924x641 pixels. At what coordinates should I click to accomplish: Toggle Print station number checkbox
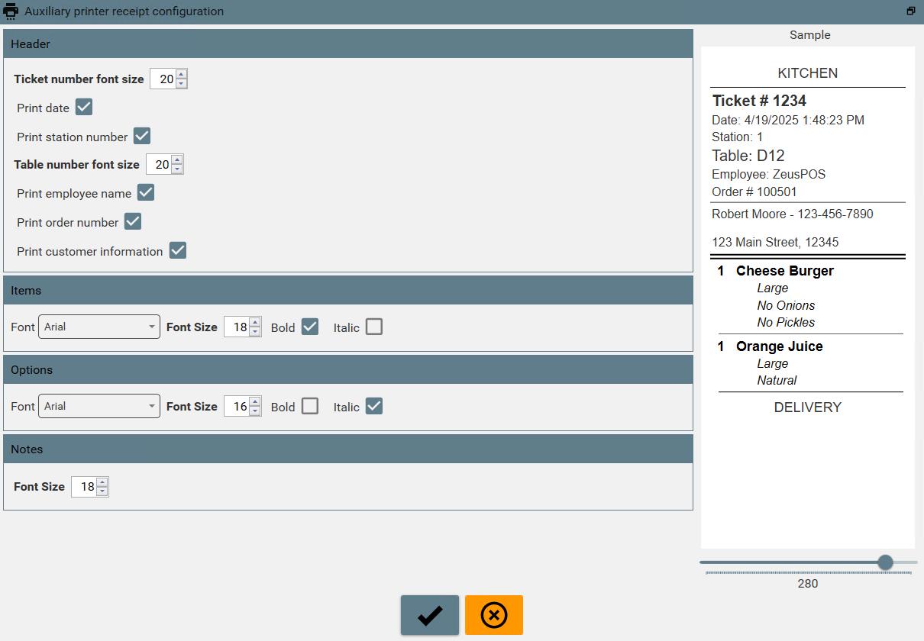point(142,136)
